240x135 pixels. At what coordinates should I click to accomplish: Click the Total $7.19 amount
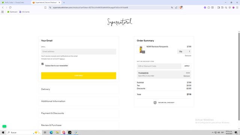(189, 94)
